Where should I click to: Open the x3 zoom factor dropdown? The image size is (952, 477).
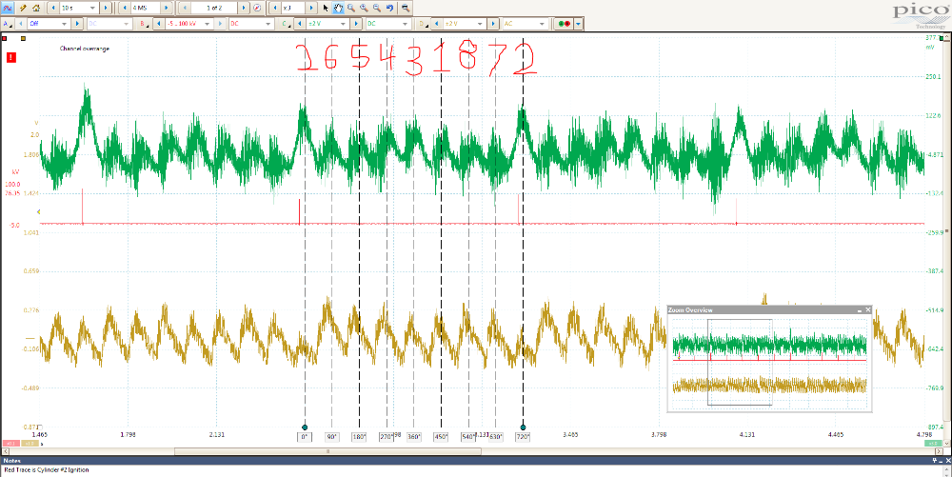pos(294,7)
